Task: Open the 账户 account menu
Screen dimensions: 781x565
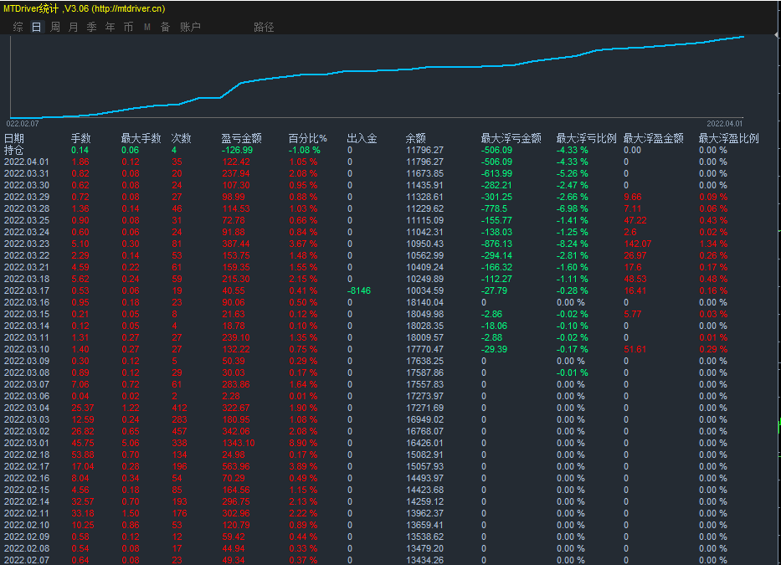Action: pos(191,27)
